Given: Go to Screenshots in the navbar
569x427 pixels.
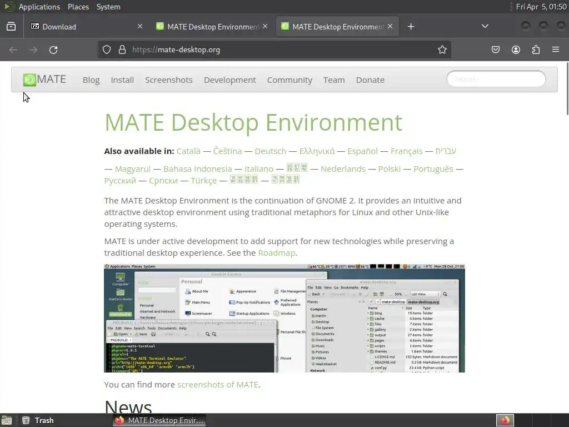Looking at the screenshot, I should tap(169, 80).
